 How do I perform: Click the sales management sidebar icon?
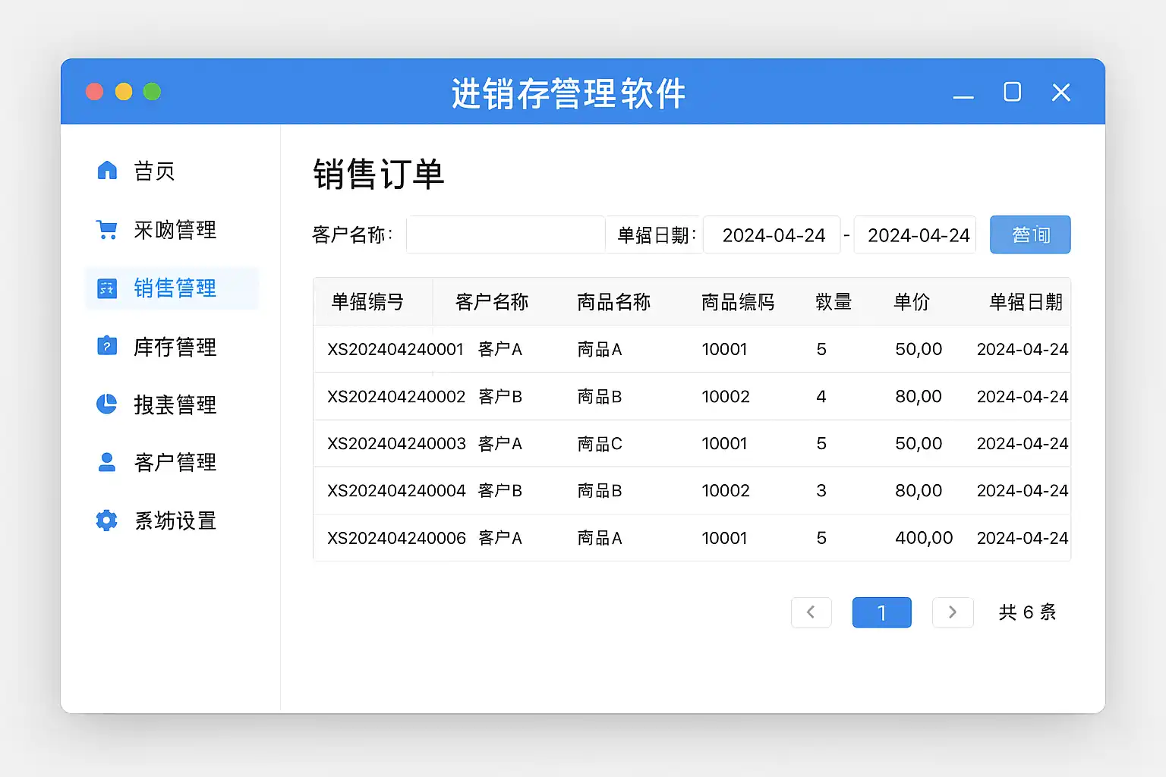pyautogui.click(x=107, y=288)
